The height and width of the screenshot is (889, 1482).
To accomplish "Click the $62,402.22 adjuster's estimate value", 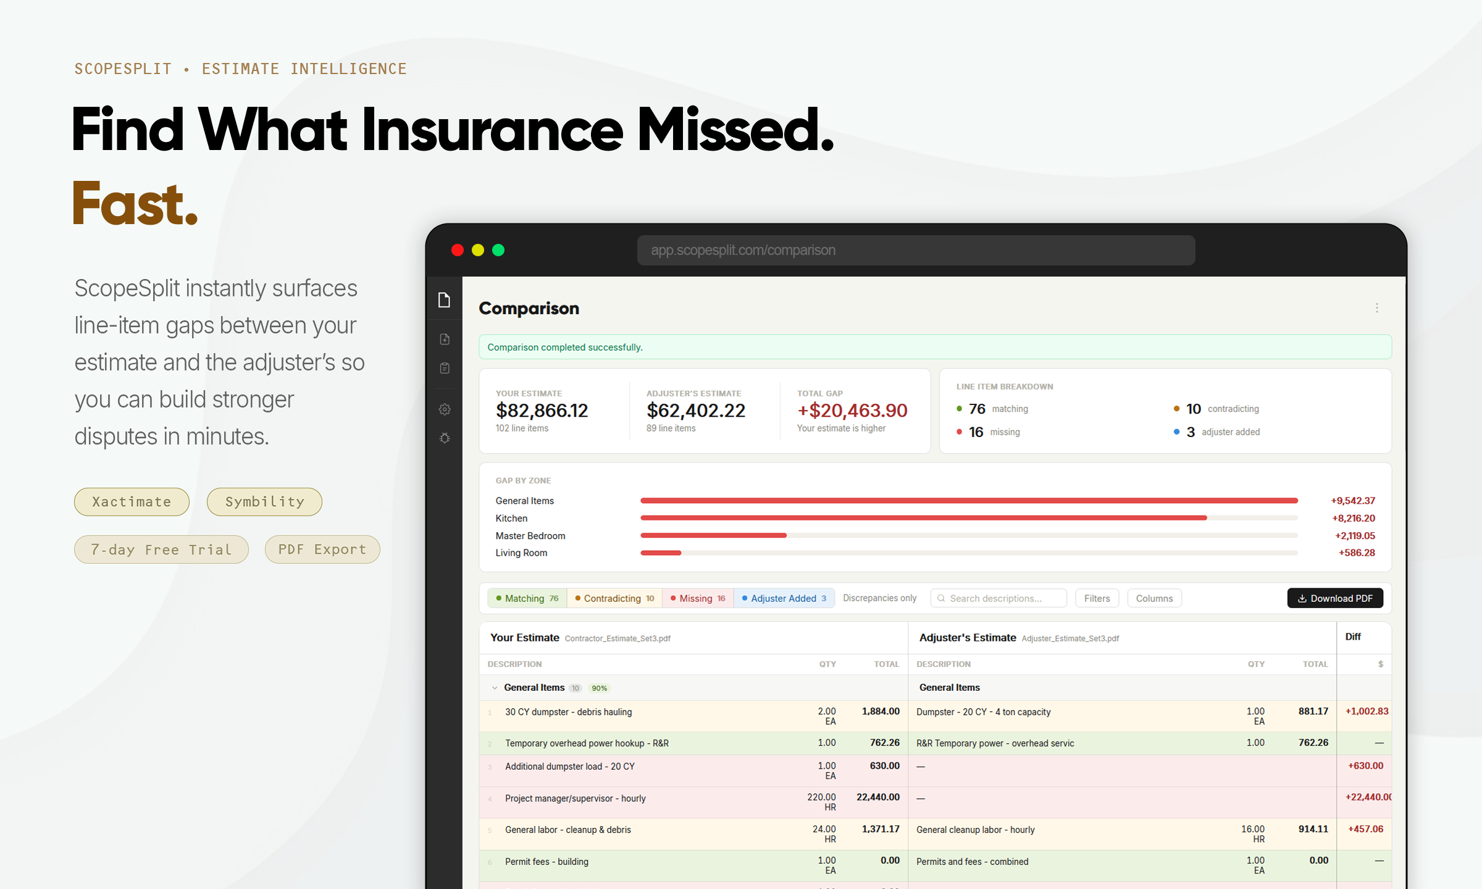I will click(x=695, y=411).
